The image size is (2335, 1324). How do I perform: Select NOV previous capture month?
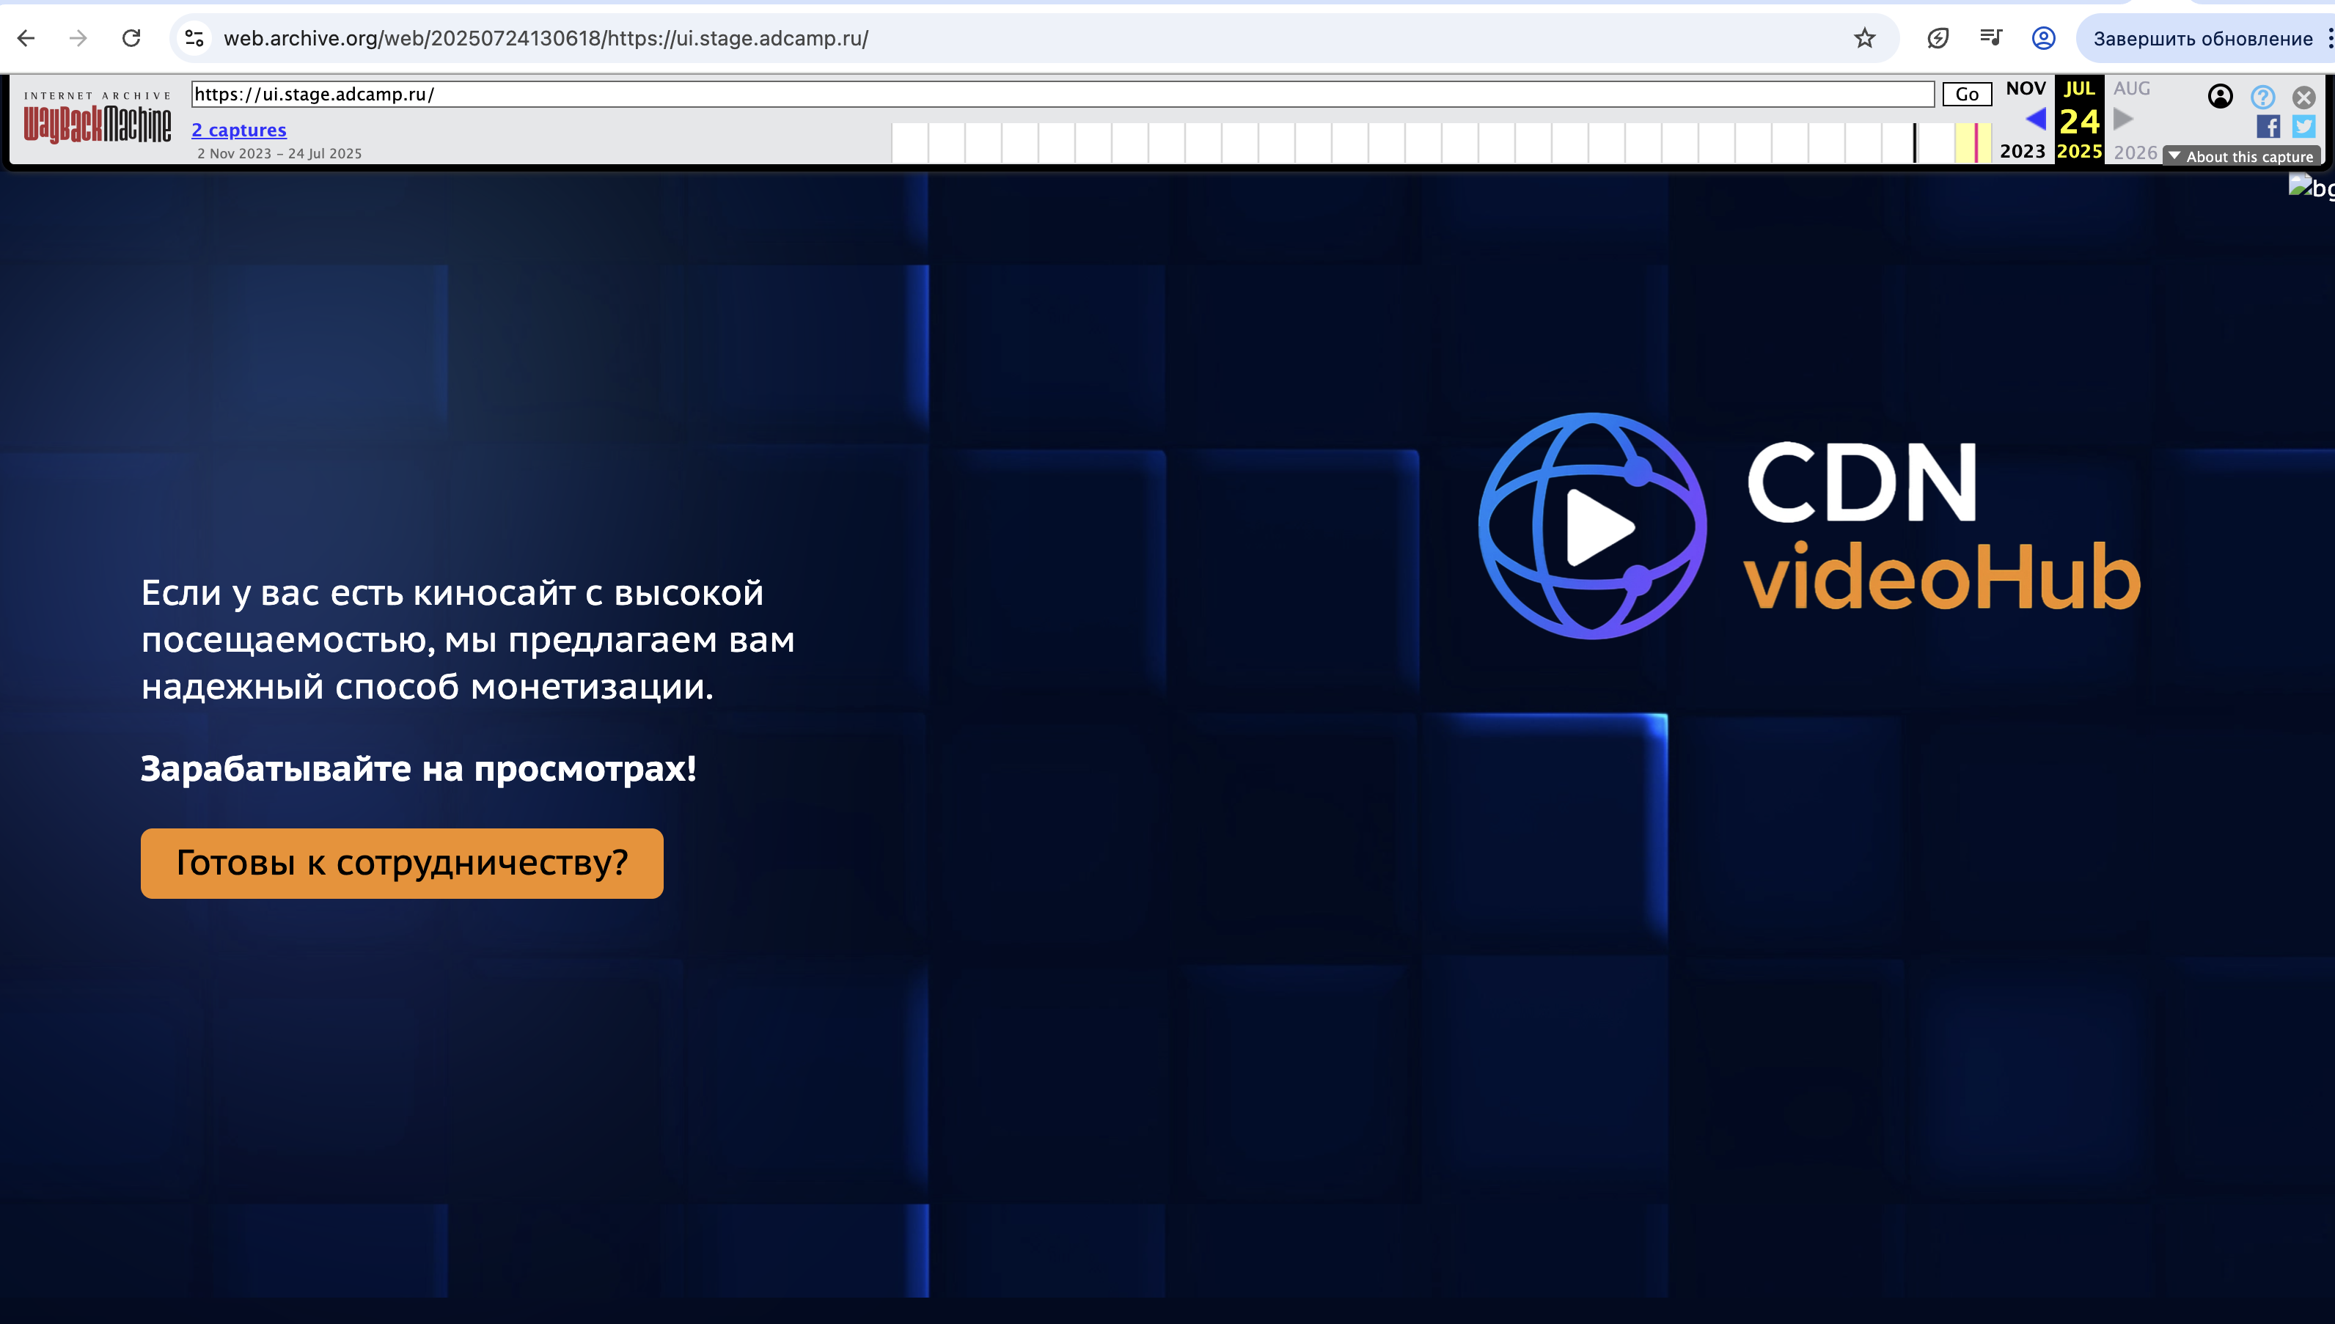(x=2026, y=88)
